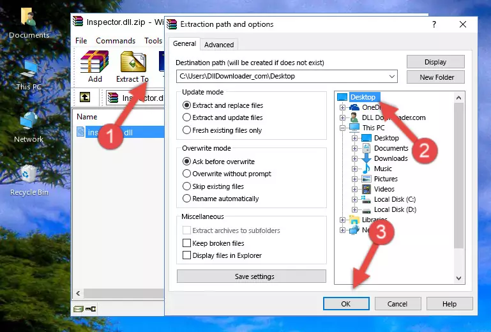Screen dimensions: 491x332
Task: Click the dll file icon in archive list
Action: coord(81,132)
